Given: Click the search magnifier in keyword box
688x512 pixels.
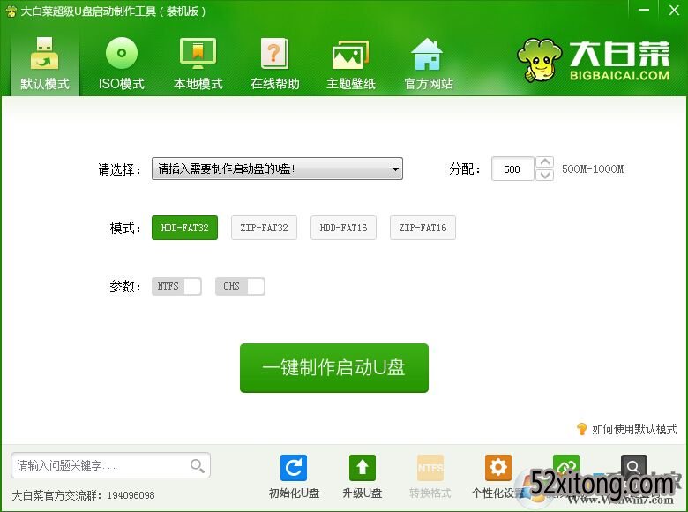Looking at the screenshot, I should tap(197, 466).
